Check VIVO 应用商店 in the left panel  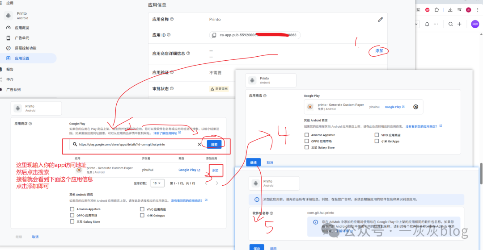tap(142, 209)
